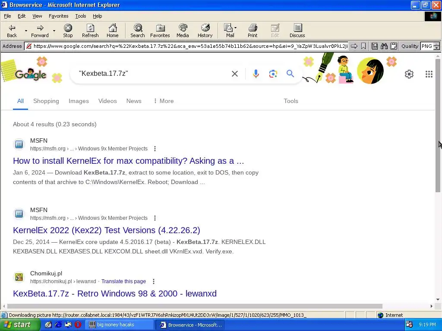The height and width of the screenshot is (331, 442).
Task: Open the View menu
Action: pyautogui.click(x=37, y=16)
